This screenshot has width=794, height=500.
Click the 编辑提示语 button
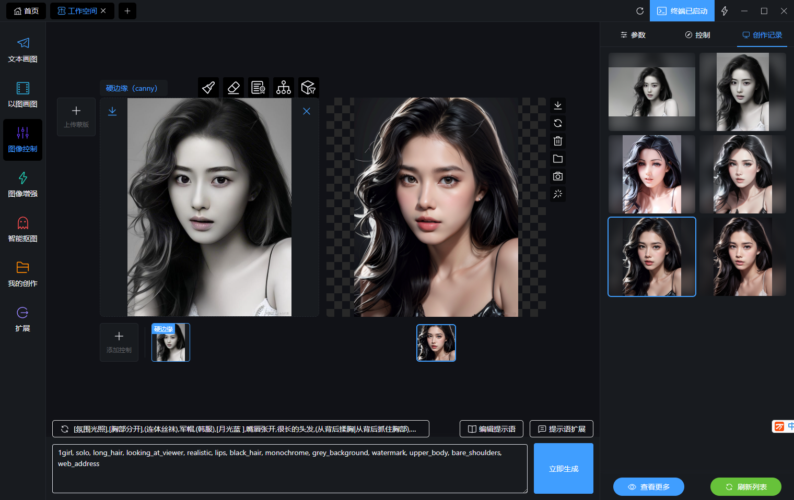[x=492, y=429]
